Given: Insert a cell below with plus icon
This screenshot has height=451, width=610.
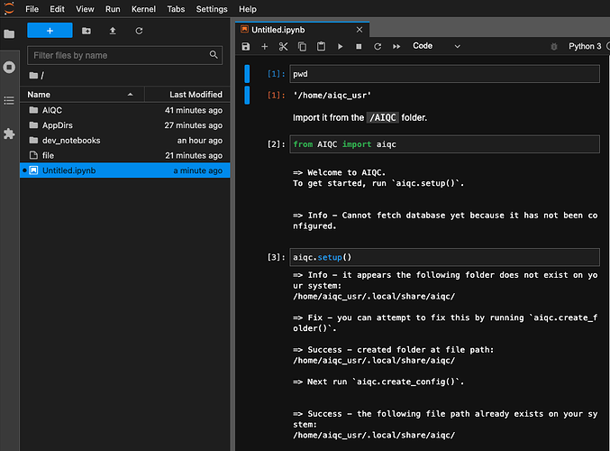Looking at the screenshot, I should (x=265, y=46).
